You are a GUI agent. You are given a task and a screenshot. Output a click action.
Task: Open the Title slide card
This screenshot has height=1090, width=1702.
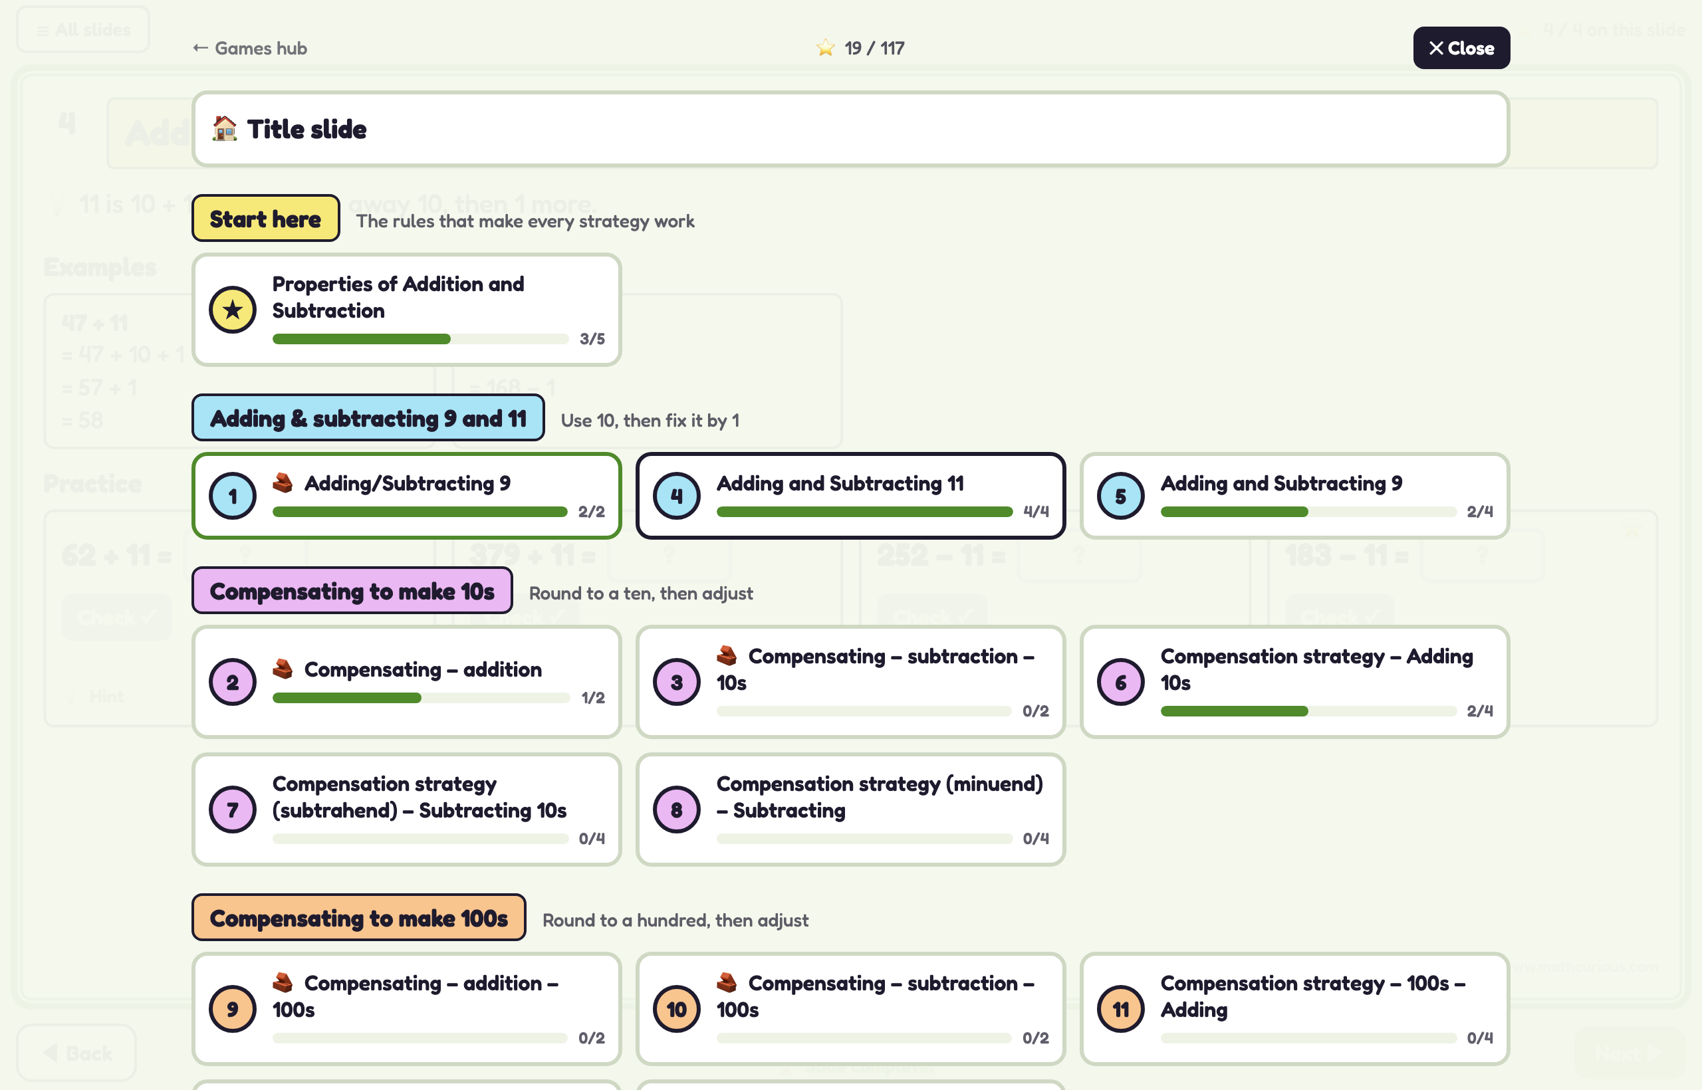click(850, 129)
